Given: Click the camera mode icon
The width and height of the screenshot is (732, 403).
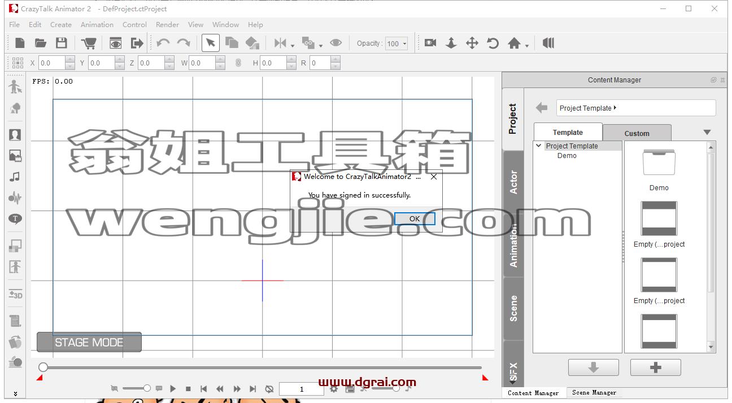Looking at the screenshot, I should click(430, 43).
